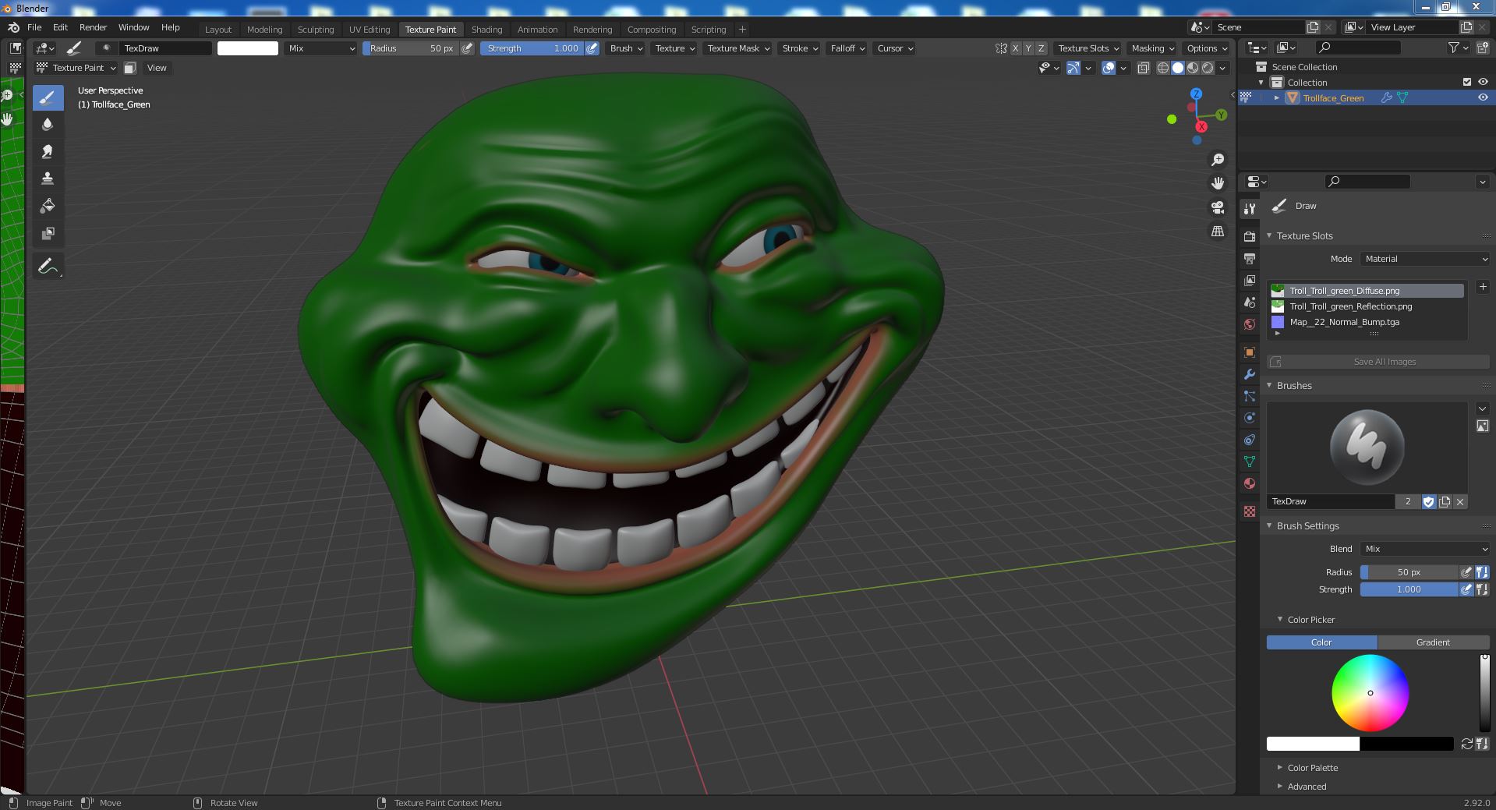This screenshot has width=1496, height=810.
Task: Expand the Advanced section
Action: coord(1280,786)
